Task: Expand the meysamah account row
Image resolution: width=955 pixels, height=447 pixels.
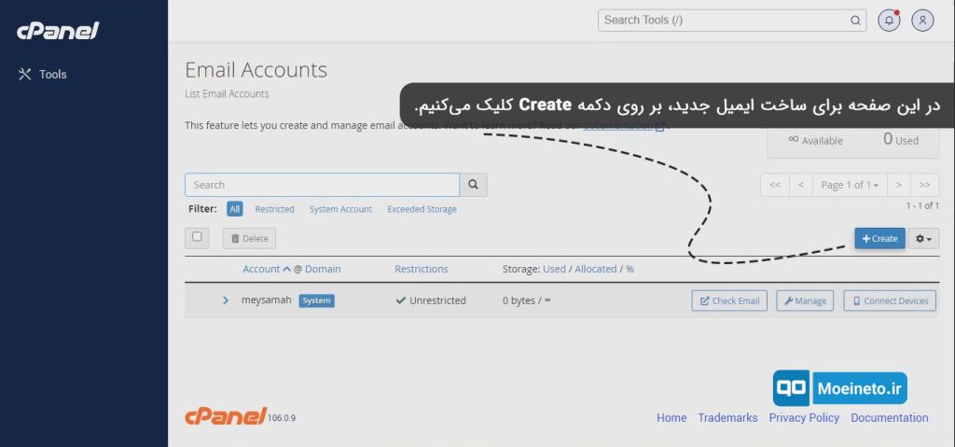Action: tap(226, 300)
